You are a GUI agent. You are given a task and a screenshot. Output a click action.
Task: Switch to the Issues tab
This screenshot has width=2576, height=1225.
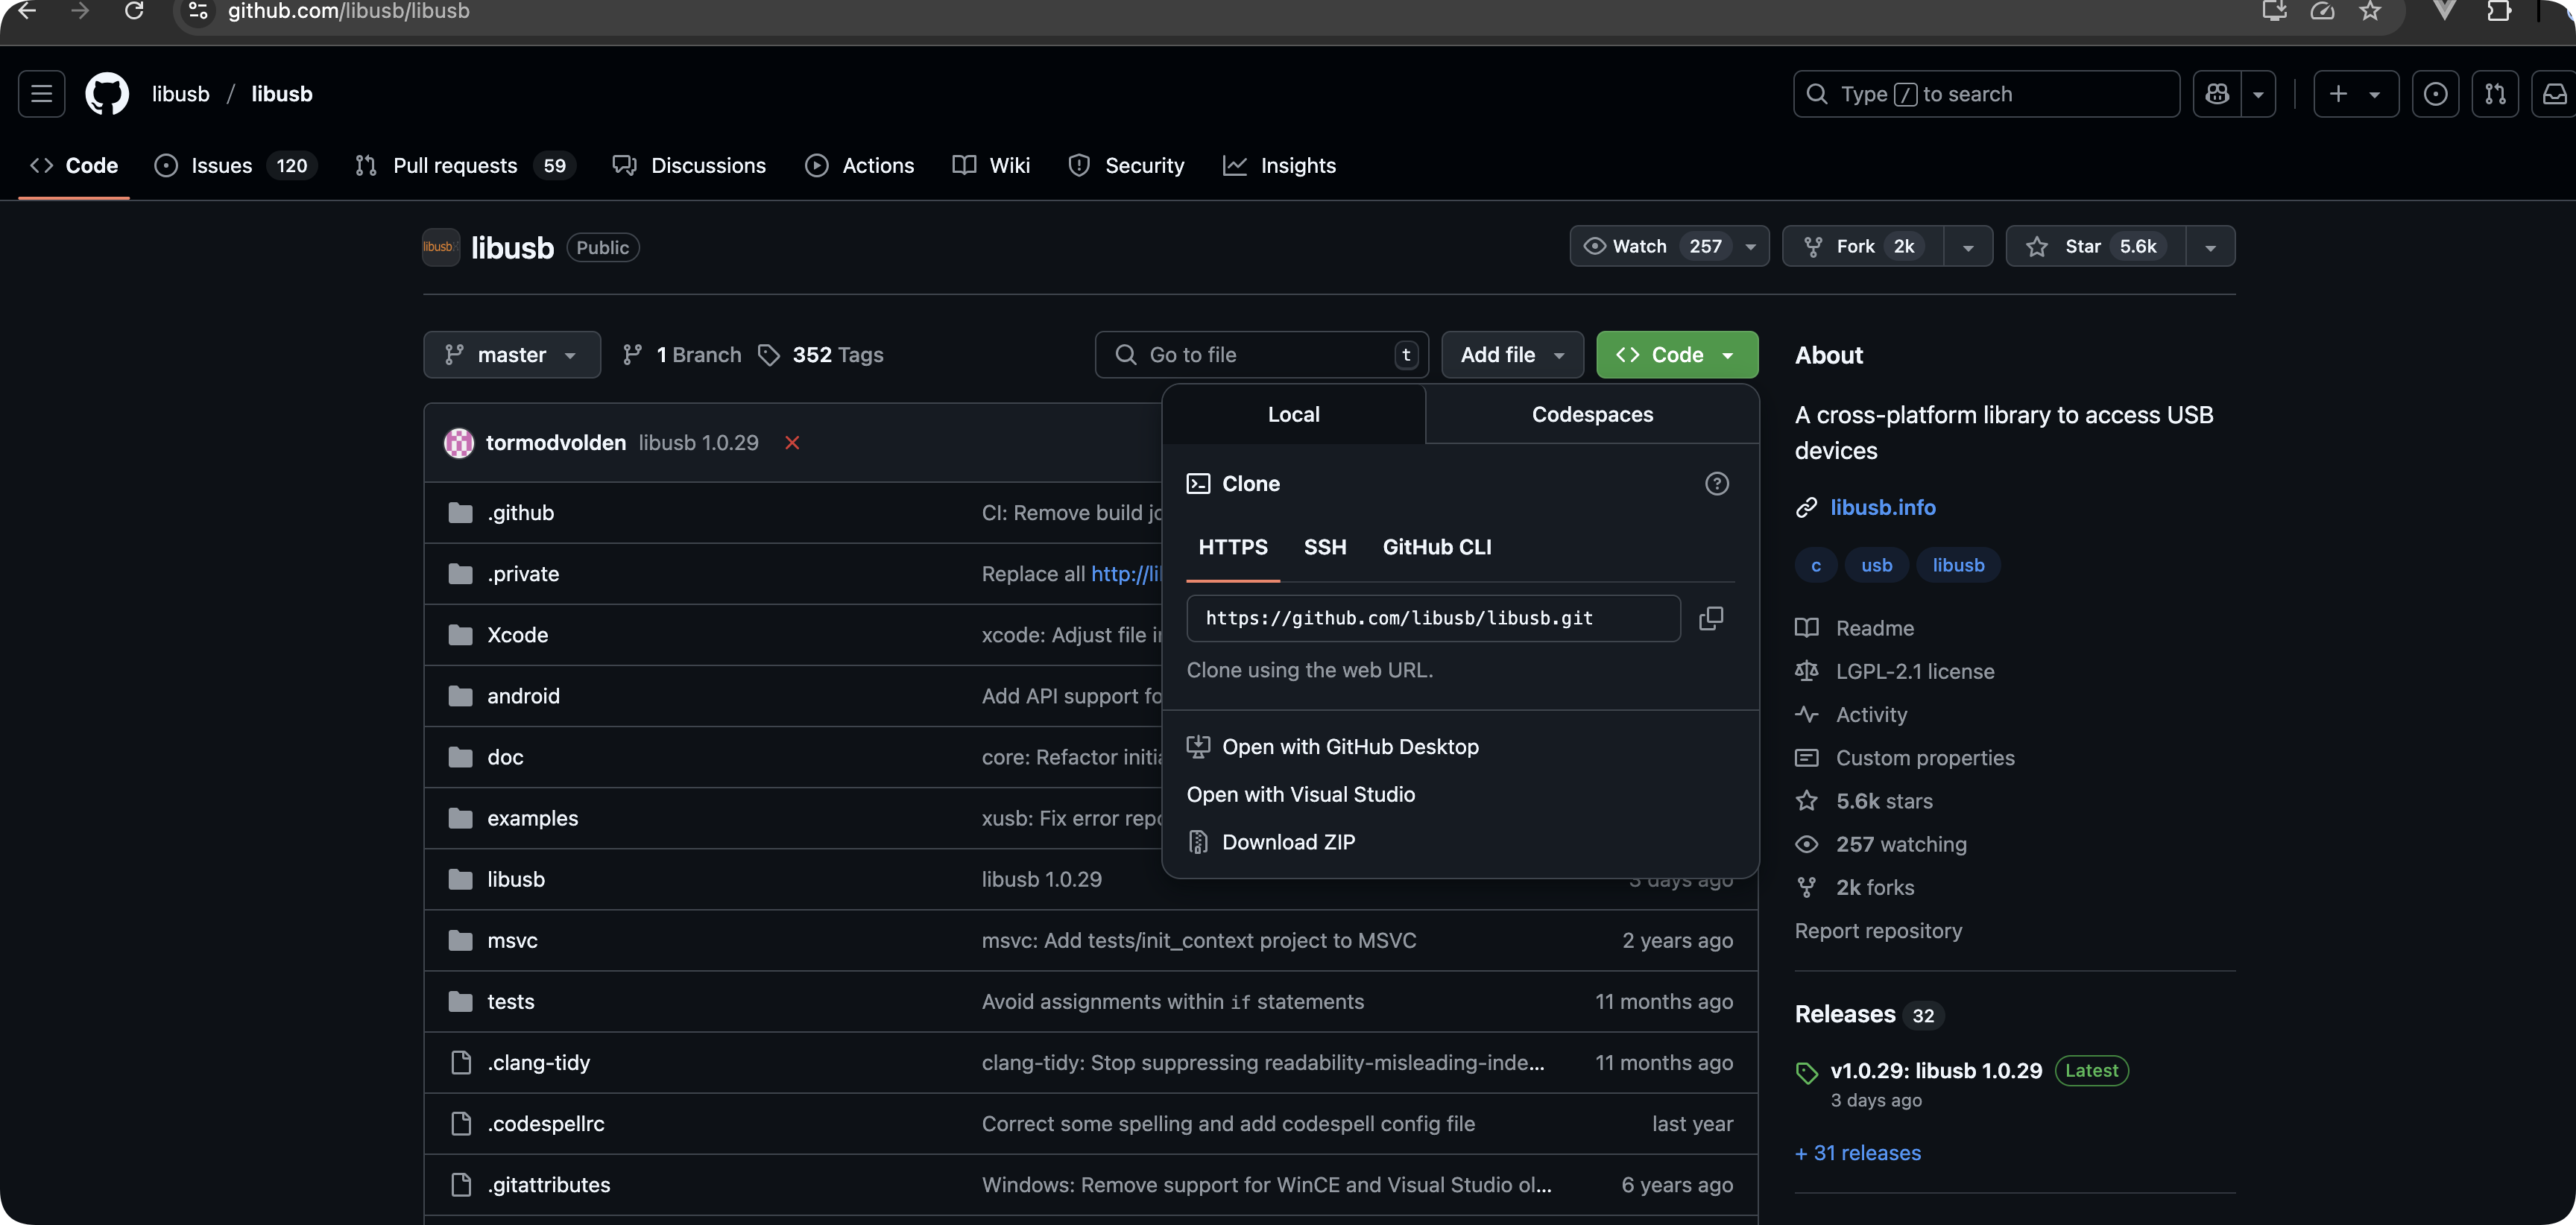235,166
